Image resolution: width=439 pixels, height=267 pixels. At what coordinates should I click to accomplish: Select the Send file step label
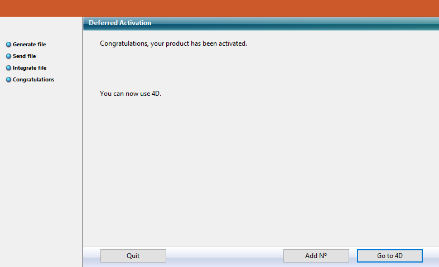coord(24,56)
